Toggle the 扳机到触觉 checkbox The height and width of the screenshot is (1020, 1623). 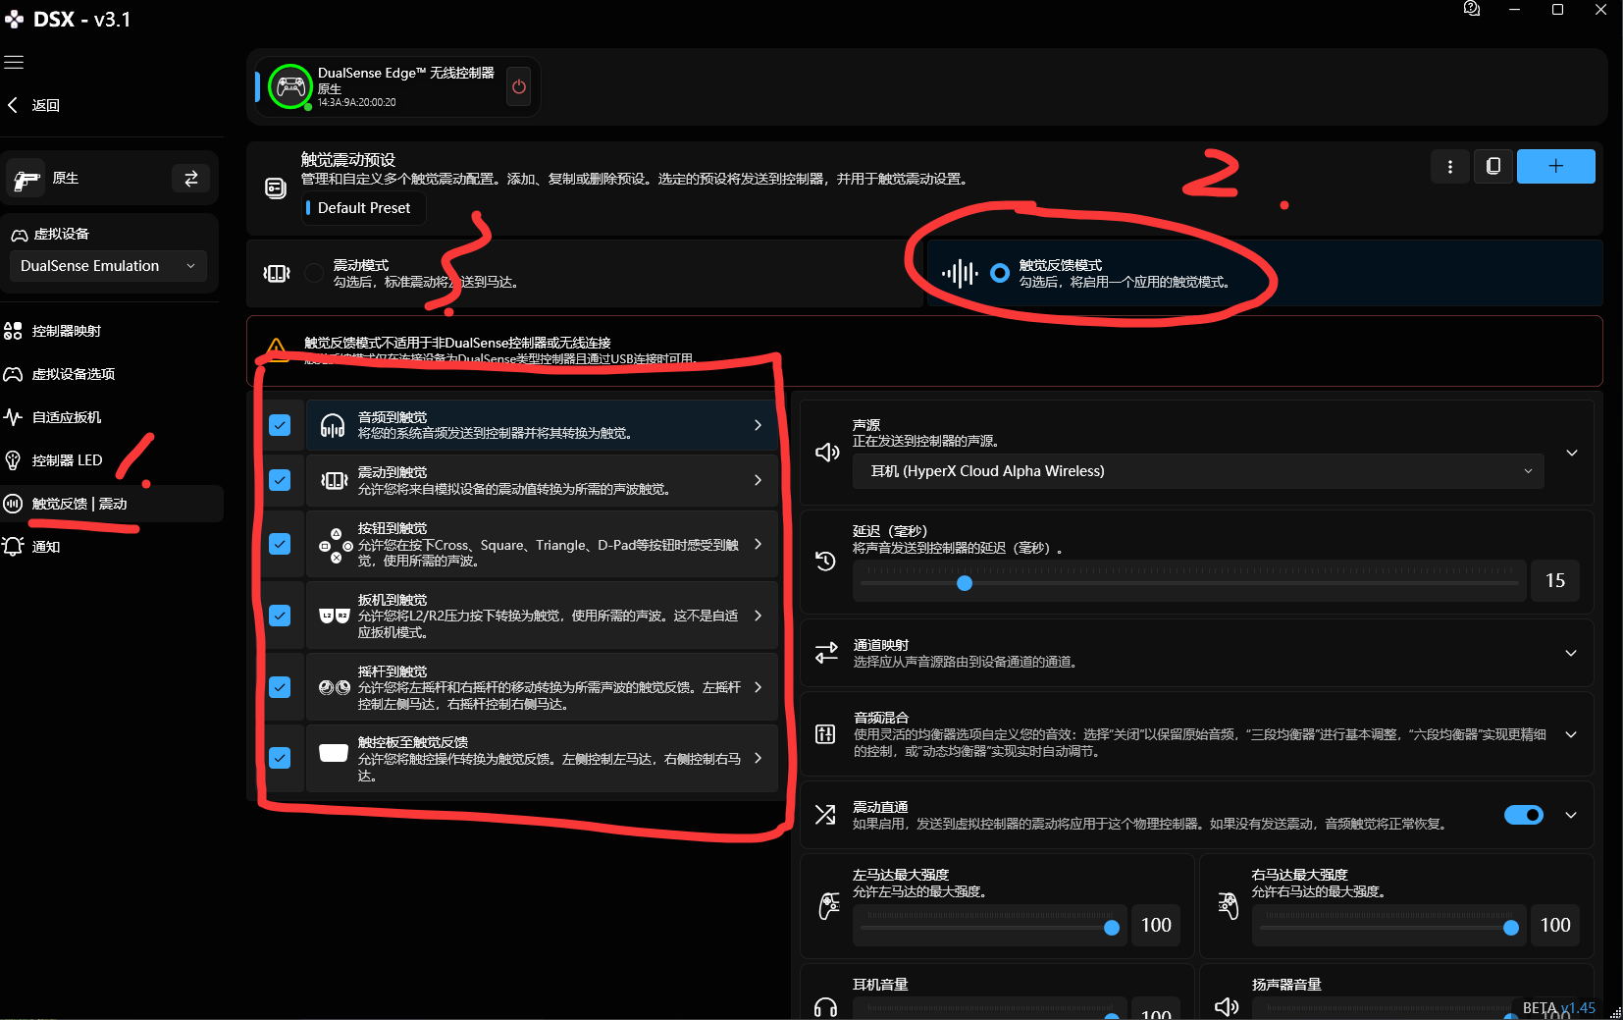[280, 616]
